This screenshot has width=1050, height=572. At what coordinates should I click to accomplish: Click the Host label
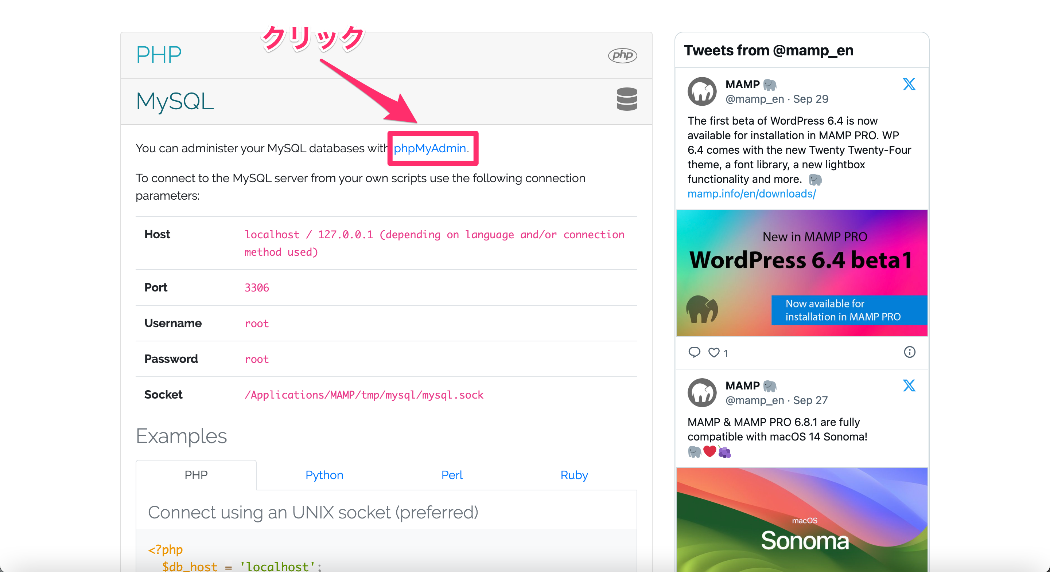[x=157, y=234]
